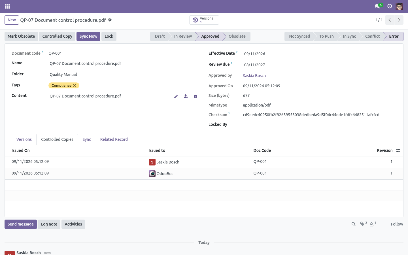Open the Activities chatter button

(x=73, y=224)
